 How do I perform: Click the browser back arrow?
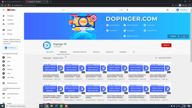tap(2, 5)
